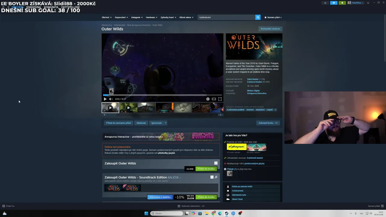The width and height of the screenshot is (386, 217).
Task: Click the Ignorovat button
Action: point(157,123)
